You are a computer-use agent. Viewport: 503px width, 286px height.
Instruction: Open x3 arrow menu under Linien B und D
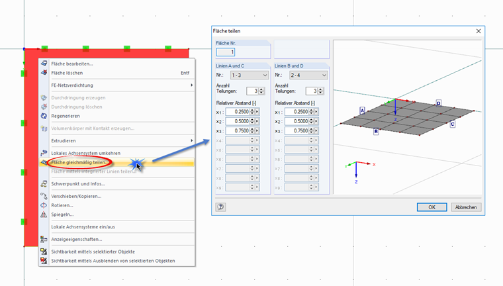click(x=316, y=130)
